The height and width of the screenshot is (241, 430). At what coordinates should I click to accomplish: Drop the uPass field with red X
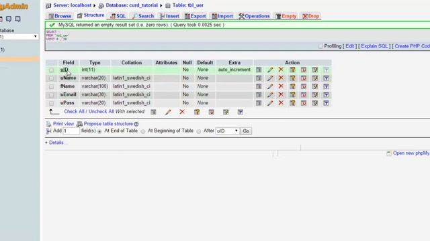(x=281, y=103)
